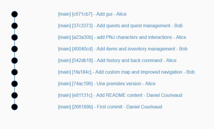Open the "Add gui" commit by Alice
Image resolution: width=214 pixels, height=129 pixels.
coord(92,14)
